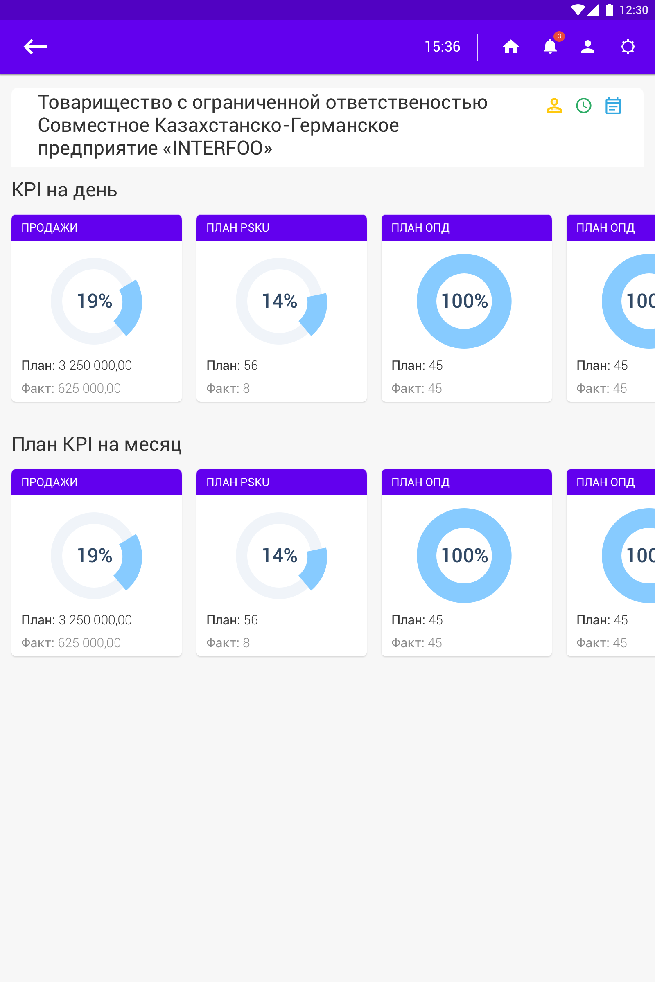
Task: Tap daily sales План 3 250 000,00 value
Action: click(95, 365)
